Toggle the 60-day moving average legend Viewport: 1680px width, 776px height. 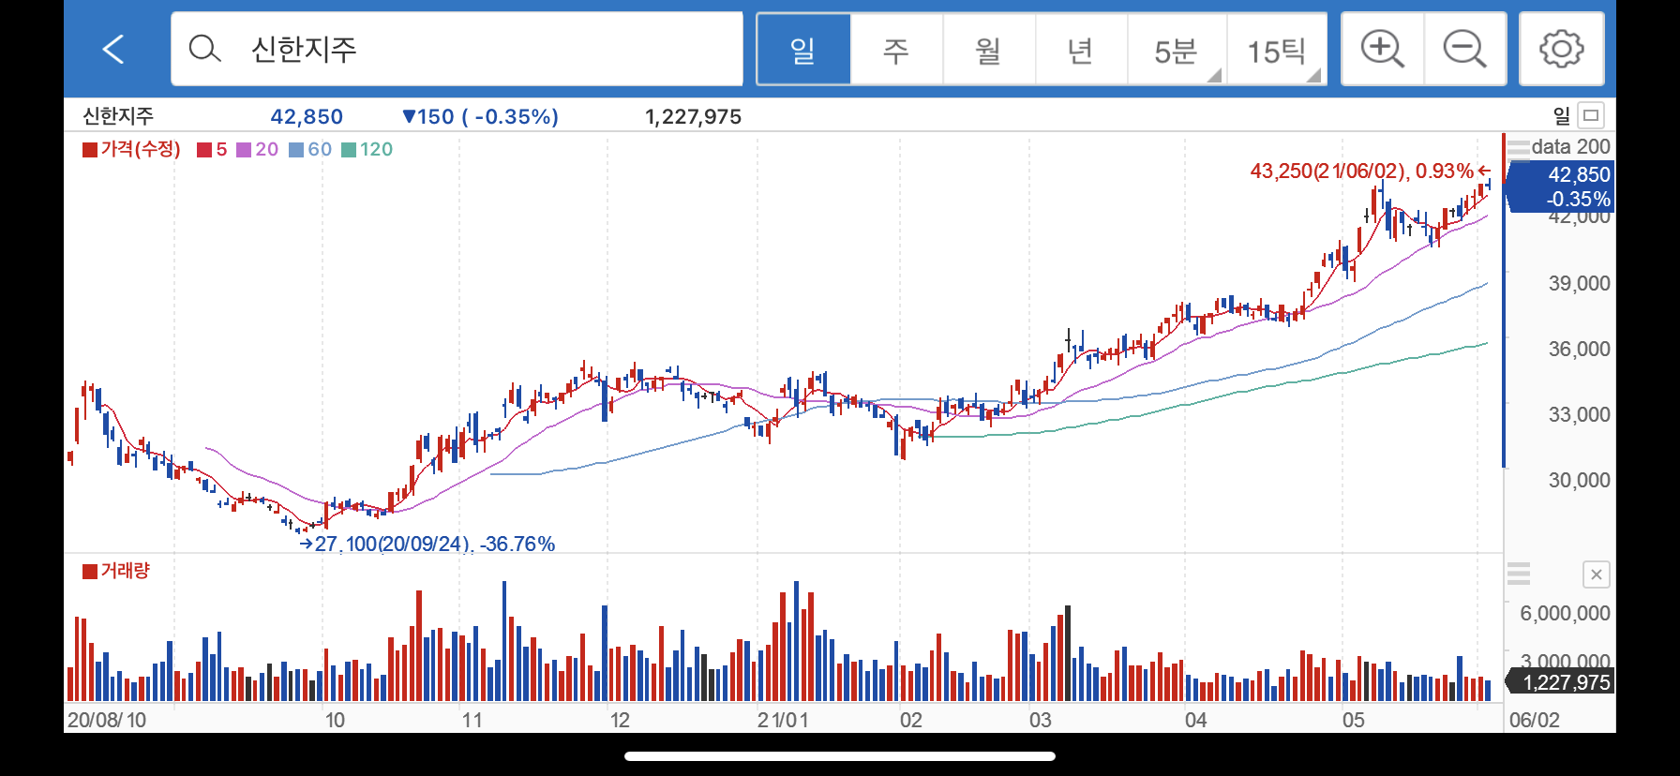(x=310, y=149)
